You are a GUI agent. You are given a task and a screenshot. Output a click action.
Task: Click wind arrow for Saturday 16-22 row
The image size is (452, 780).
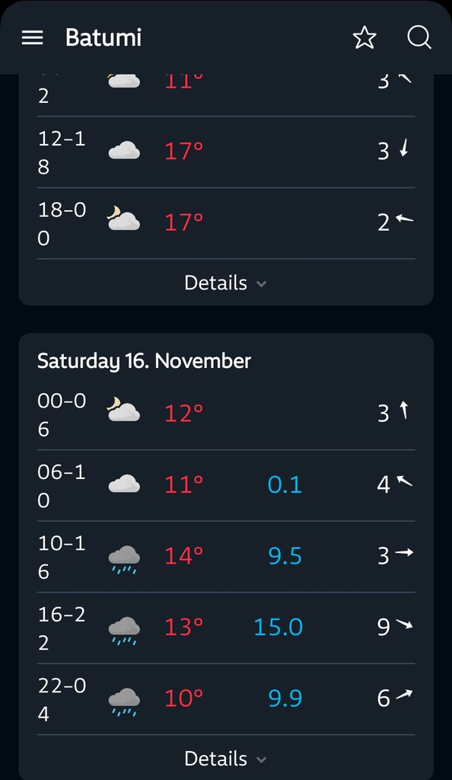pos(404,625)
